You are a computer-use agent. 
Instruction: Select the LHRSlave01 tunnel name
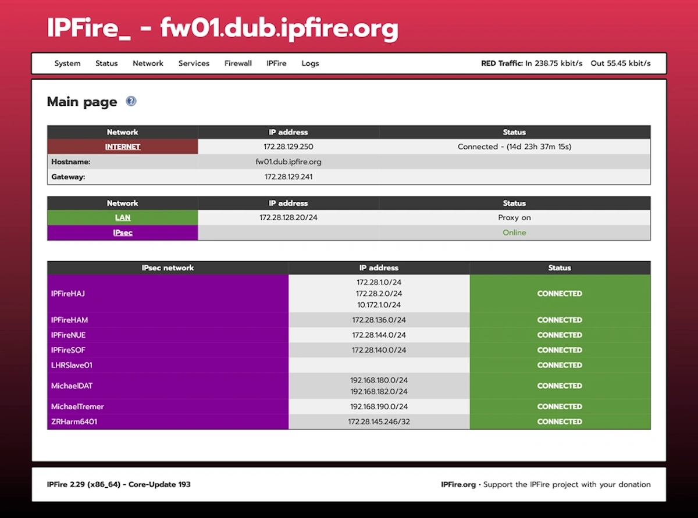pyautogui.click(x=72, y=365)
